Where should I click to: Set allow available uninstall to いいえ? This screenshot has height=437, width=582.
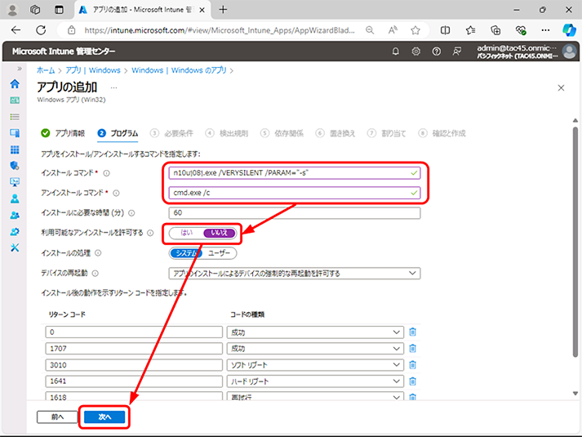click(x=219, y=233)
